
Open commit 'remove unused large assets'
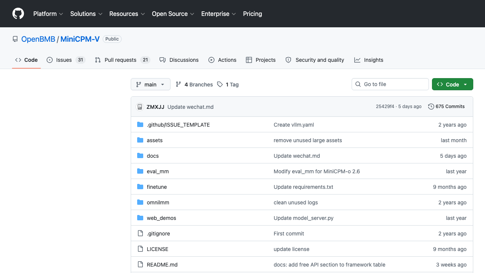[308, 140]
